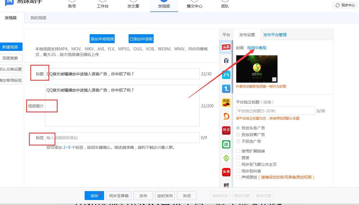Focus the 平台独立标题 input field

point(276,111)
